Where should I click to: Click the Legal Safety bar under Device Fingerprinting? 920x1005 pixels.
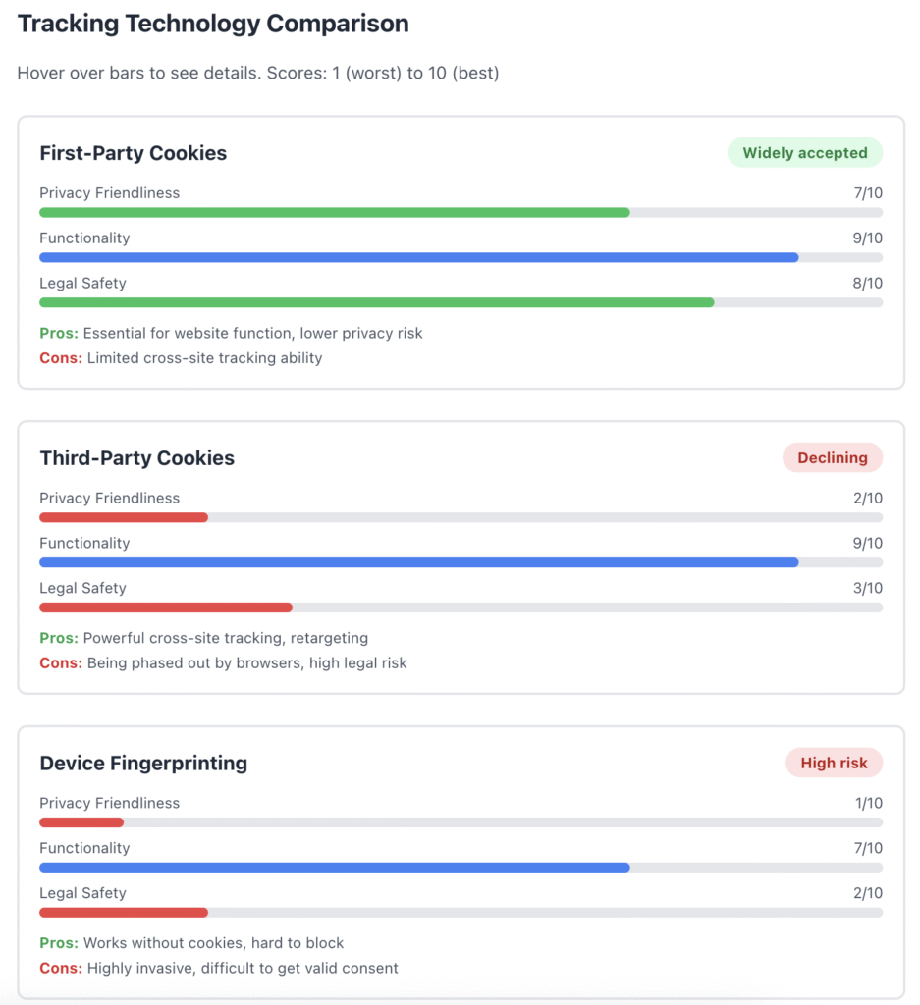(123, 912)
